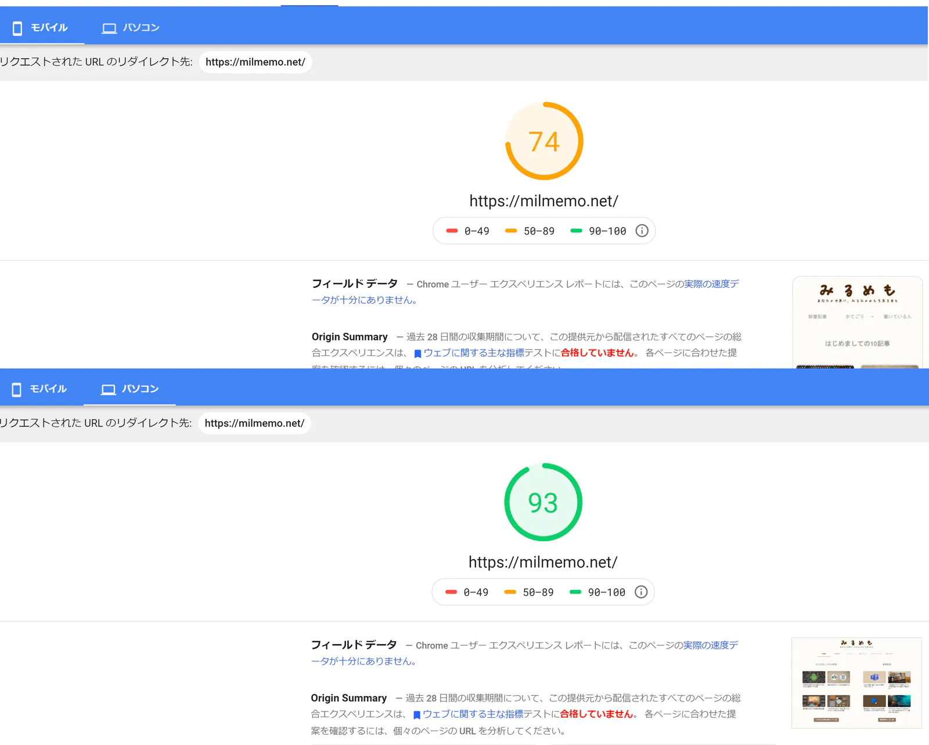Open 実際の速度データが十分にありません link in lower report

pos(525,653)
